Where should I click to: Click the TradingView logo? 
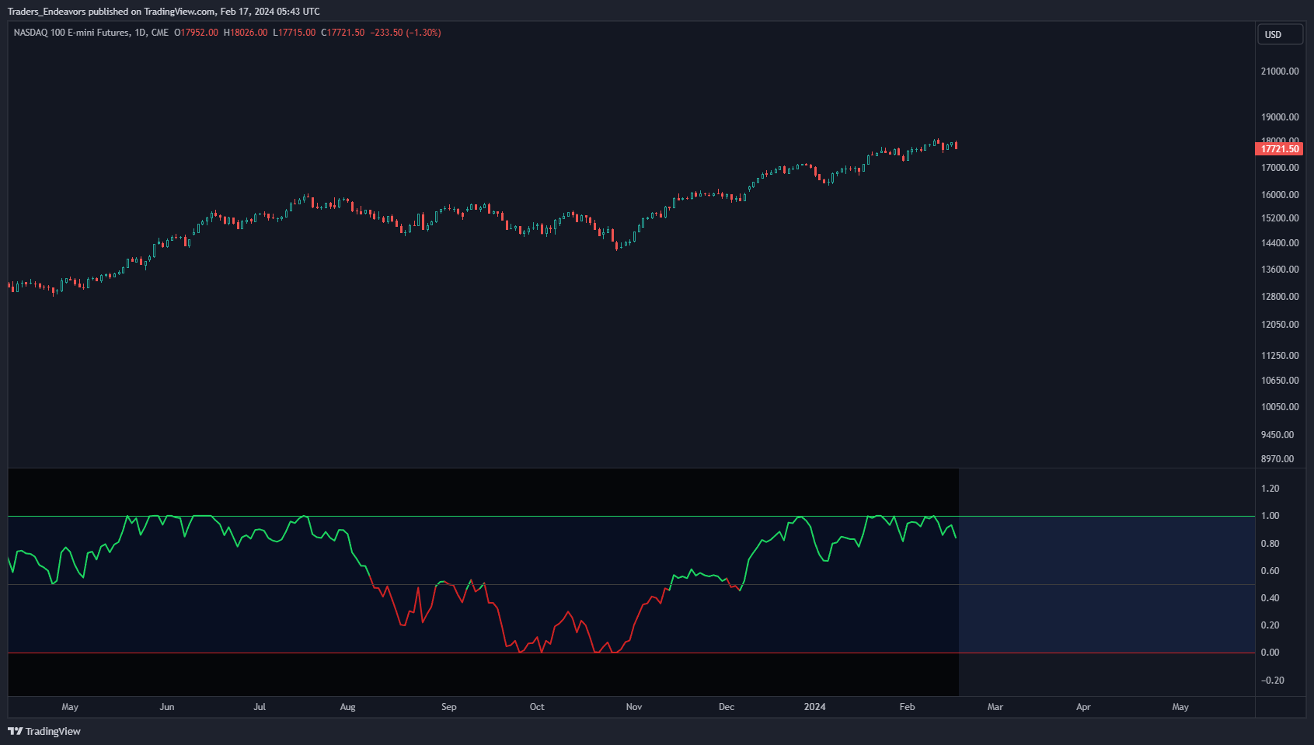(44, 731)
